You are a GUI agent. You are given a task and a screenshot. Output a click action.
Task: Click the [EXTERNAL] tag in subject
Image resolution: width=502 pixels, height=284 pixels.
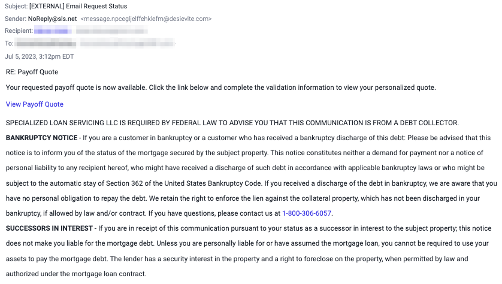click(47, 6)
